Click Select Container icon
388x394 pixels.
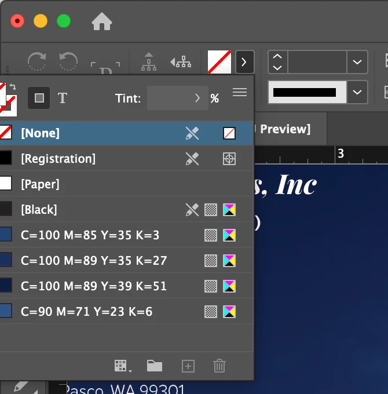pos(149,61)
